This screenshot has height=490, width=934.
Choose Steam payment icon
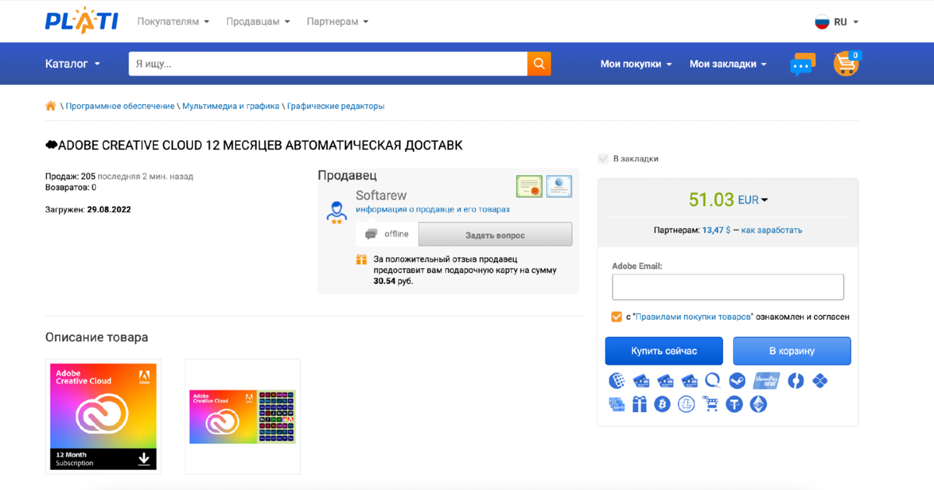pyautogui.click(x=737, y=380)
